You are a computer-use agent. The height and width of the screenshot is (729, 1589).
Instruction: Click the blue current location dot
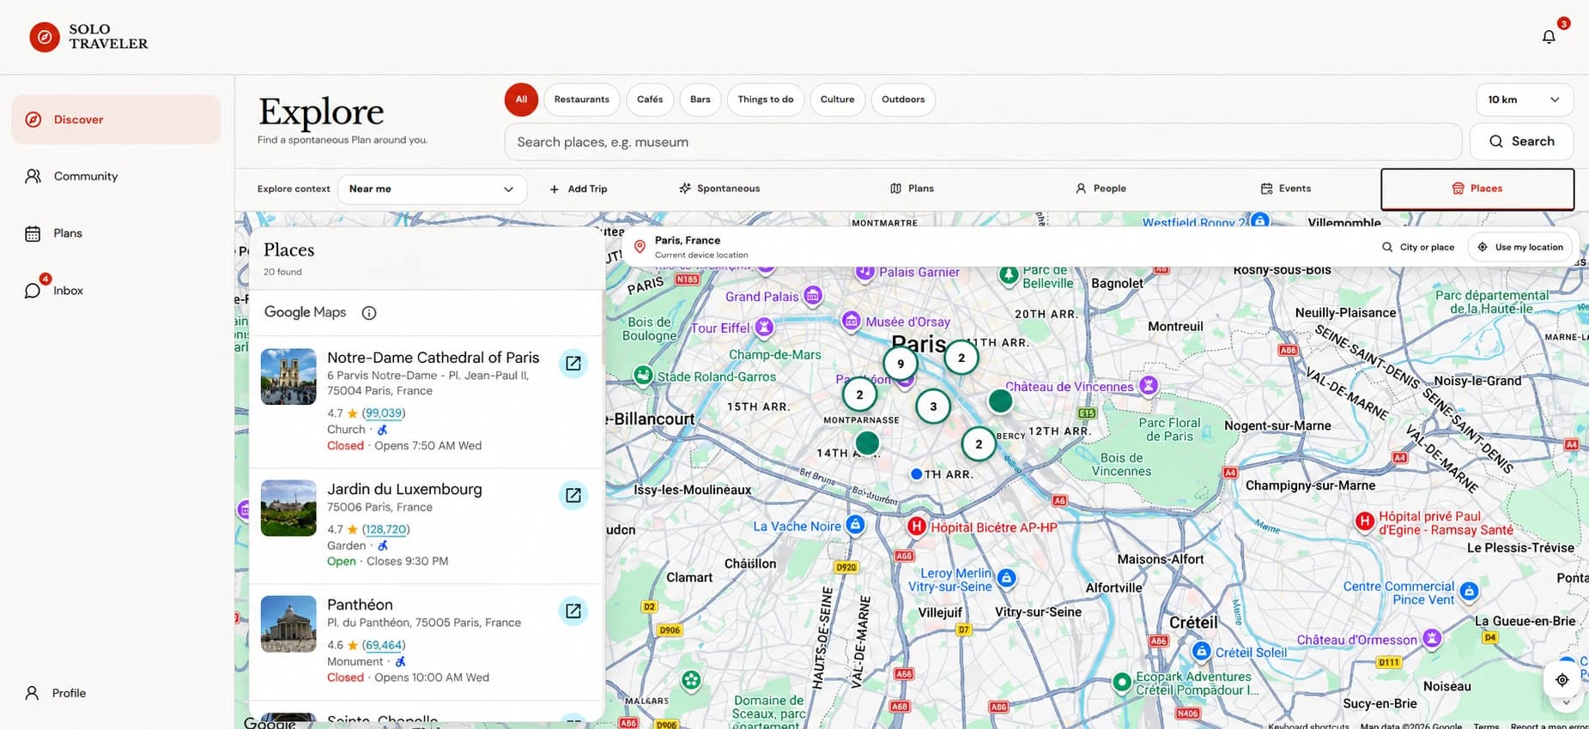coord(916,473)
